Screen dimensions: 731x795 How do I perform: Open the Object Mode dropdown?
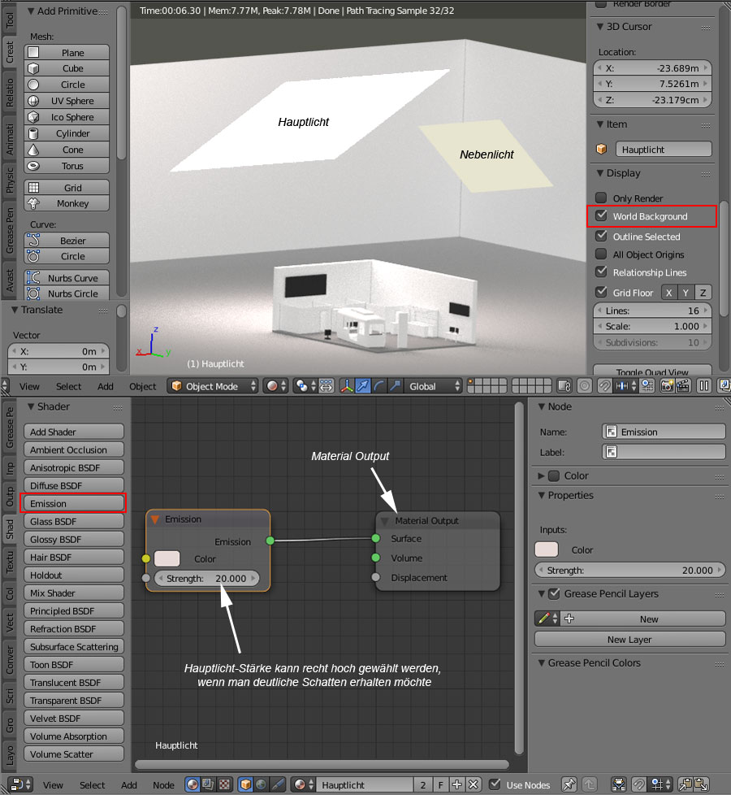click(213, 386)
